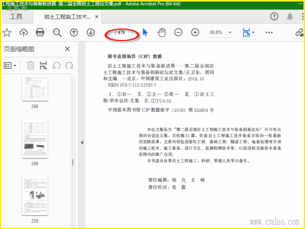Select page 250 thumbnail
The height and width of the screenshot is (229, 305).
point(35,195)
